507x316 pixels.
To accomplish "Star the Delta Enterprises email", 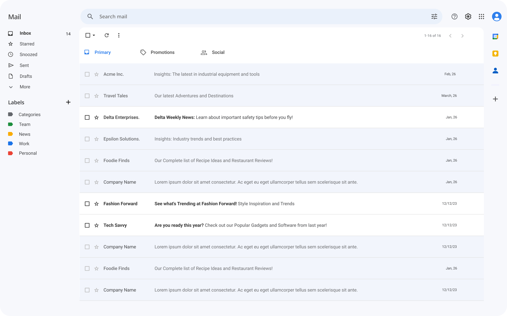I will tap(97, 117).
